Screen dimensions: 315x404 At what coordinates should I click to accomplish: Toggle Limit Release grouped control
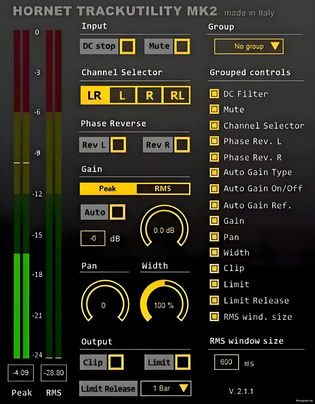(214, 300)
